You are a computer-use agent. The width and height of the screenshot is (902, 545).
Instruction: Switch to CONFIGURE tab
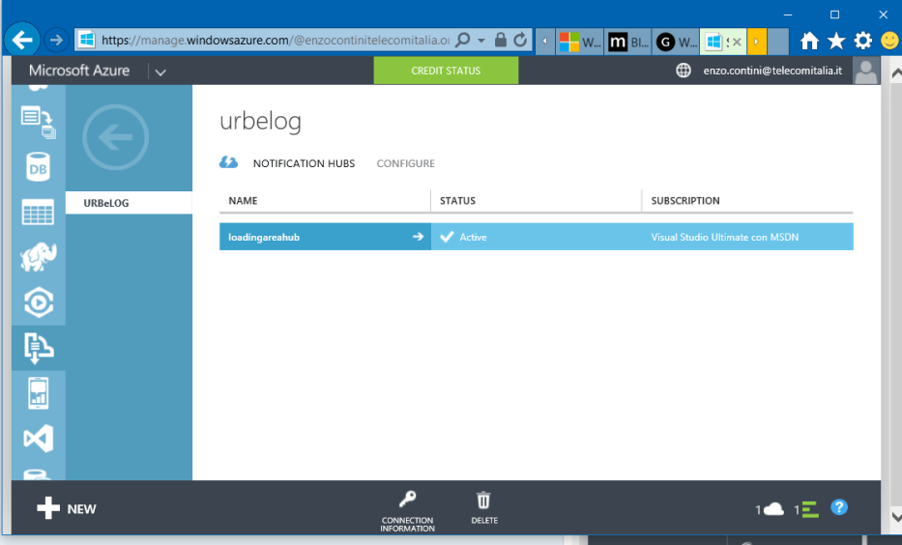pyautogui.click(x=405, y=163)
